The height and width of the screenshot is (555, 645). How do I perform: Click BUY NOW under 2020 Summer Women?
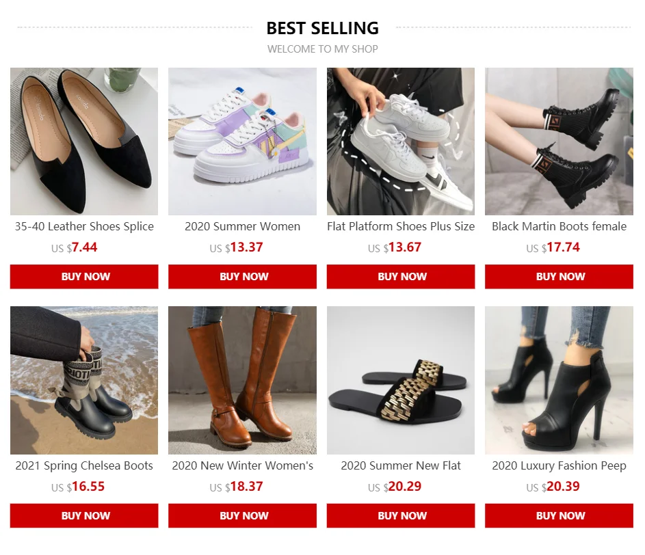click(242, 277)
